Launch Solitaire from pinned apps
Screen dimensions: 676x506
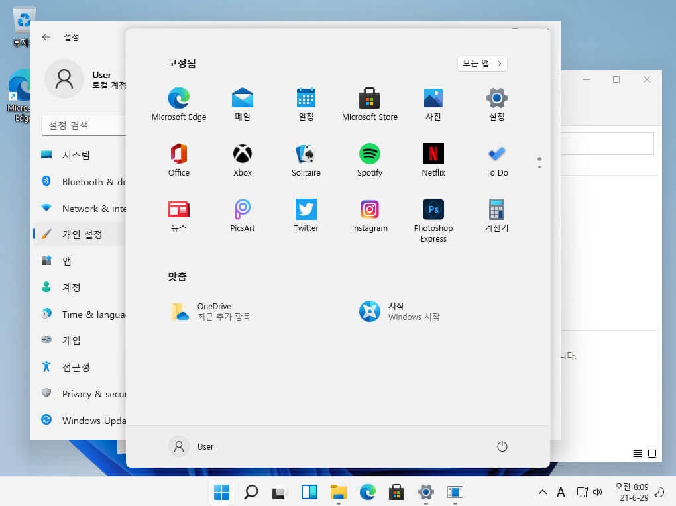click(x=306, y=160)
